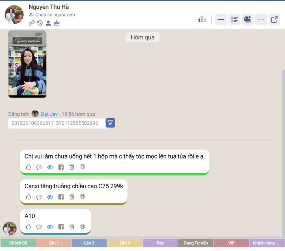Image resolution: width=285 pixels, height=251 pixels.
Task: Open the checklist icon in the header
Action: point(234,19)
